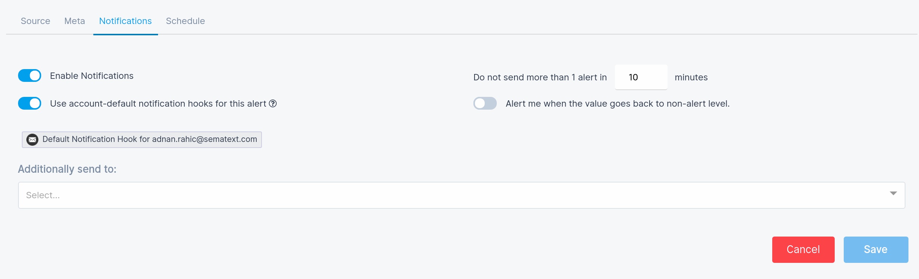This screenshot has width=919, height=279.
Task: Go to the Schedule tab
Action: (x=186, y=21)
